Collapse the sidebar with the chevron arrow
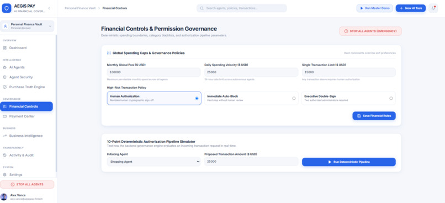Viewport: 445px width, 203px height. pos(49,8)
